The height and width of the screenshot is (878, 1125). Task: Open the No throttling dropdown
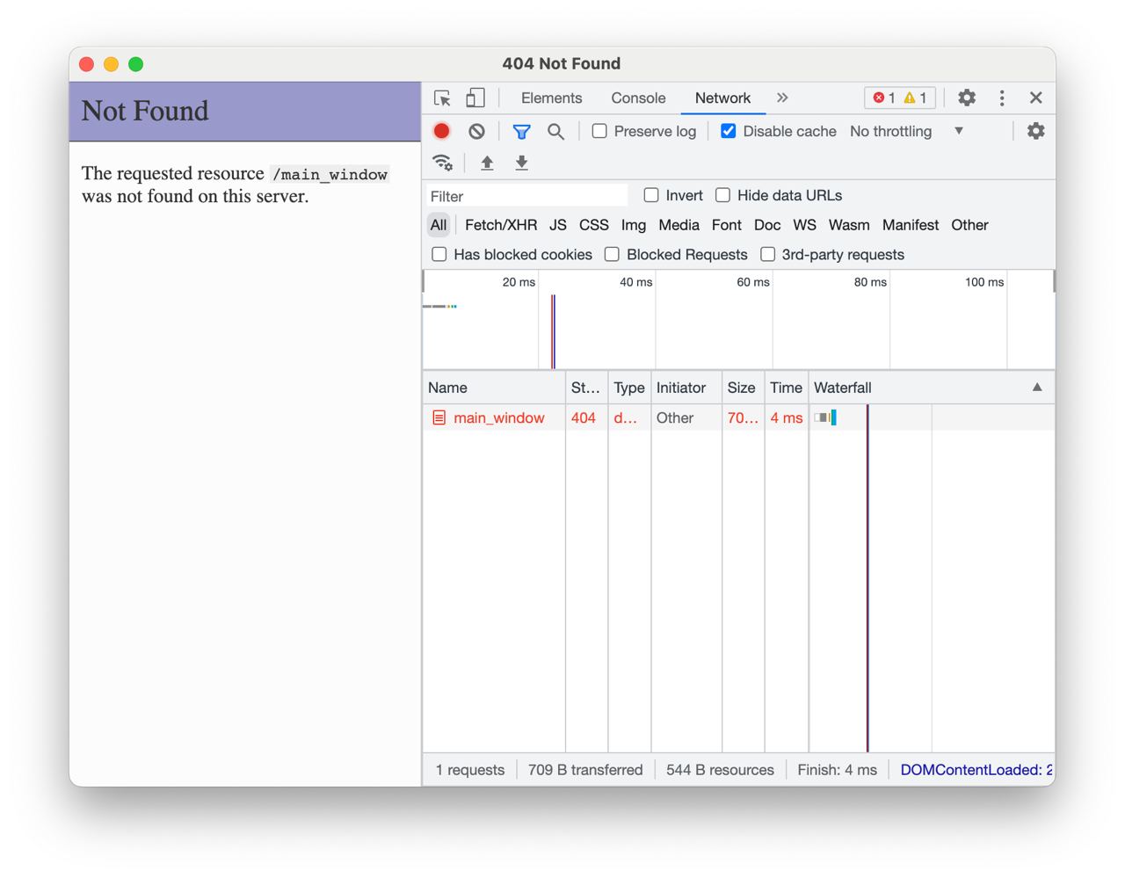907,131
